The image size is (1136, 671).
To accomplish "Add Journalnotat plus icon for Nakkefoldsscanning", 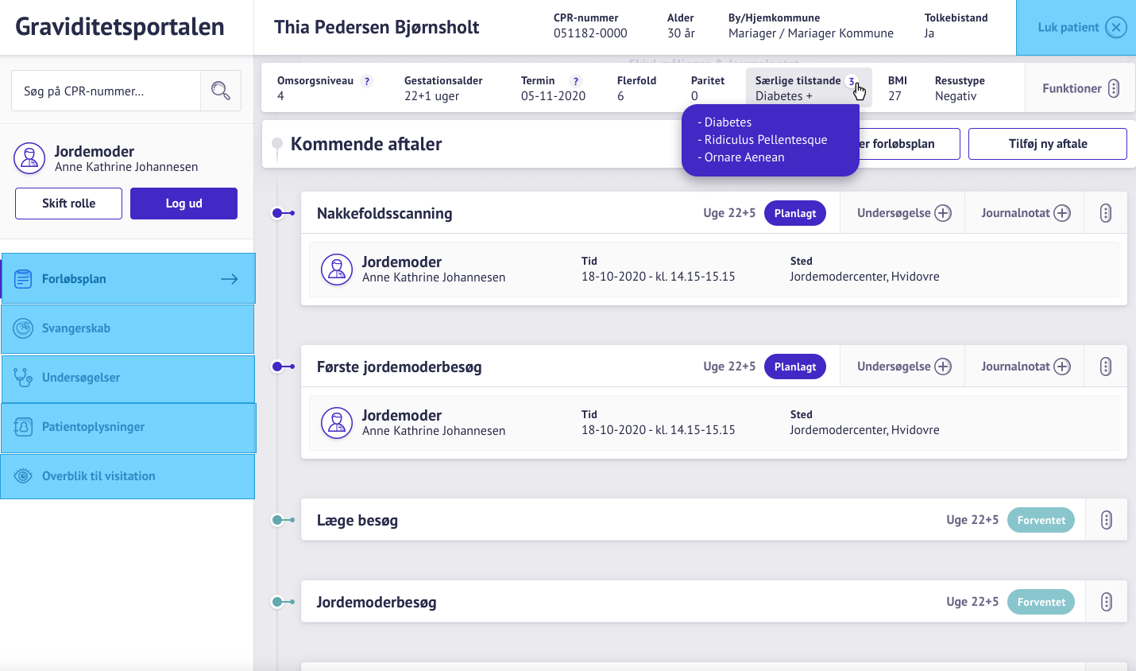I will click(1062, 213).
